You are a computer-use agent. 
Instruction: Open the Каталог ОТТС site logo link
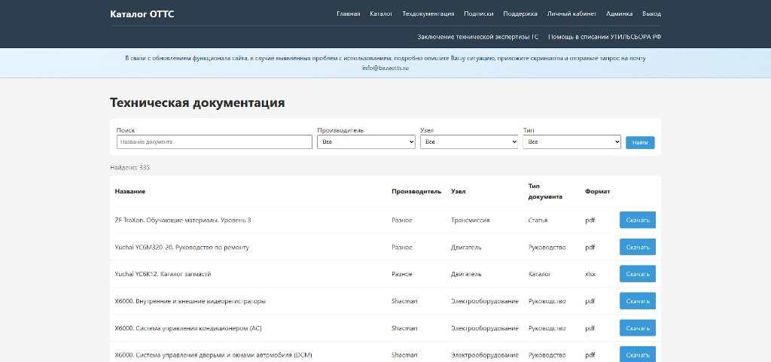tap(142, 14)
